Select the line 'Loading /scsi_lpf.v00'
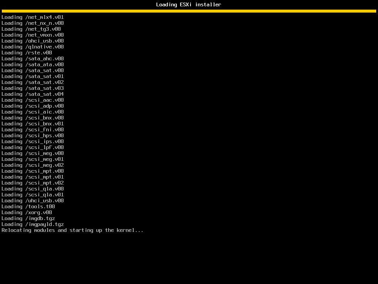The height and width of the screenshot is (284, 378). [32, 147]
